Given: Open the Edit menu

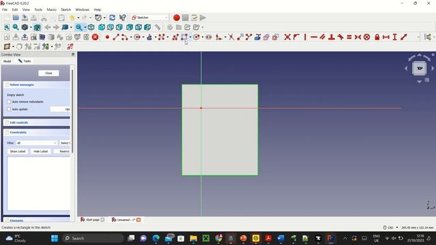Looking at the screenshot, I should tap(15, 10).
